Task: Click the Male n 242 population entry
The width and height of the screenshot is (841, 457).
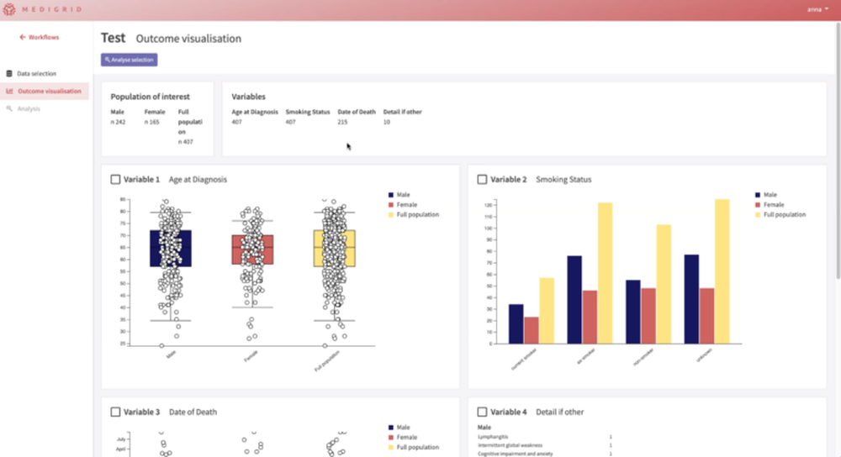Action: 118,117
